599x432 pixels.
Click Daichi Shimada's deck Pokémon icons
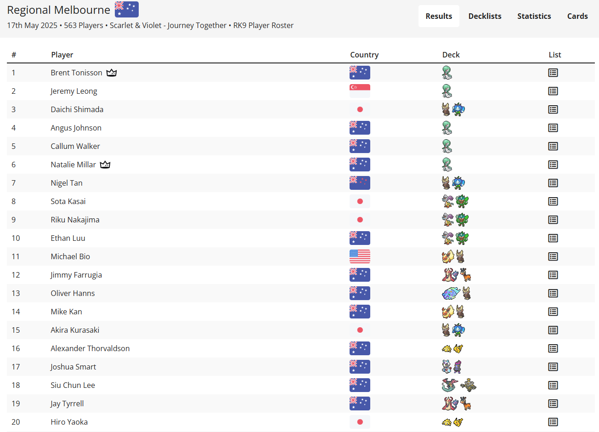click(453, 109)
